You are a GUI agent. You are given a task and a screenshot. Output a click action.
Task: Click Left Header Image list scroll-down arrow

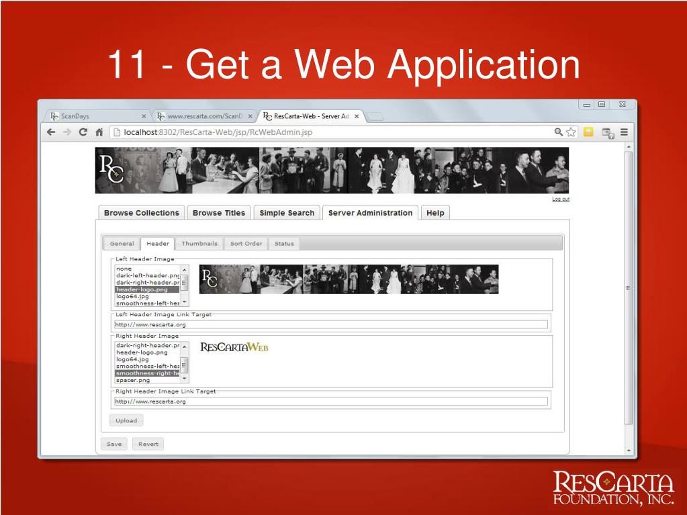185,301
